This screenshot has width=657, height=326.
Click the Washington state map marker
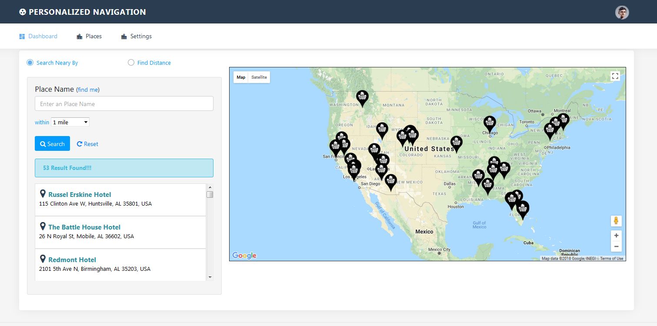pos(362,98)
